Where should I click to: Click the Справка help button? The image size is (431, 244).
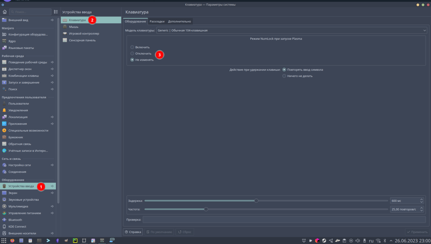pos(133,232)
